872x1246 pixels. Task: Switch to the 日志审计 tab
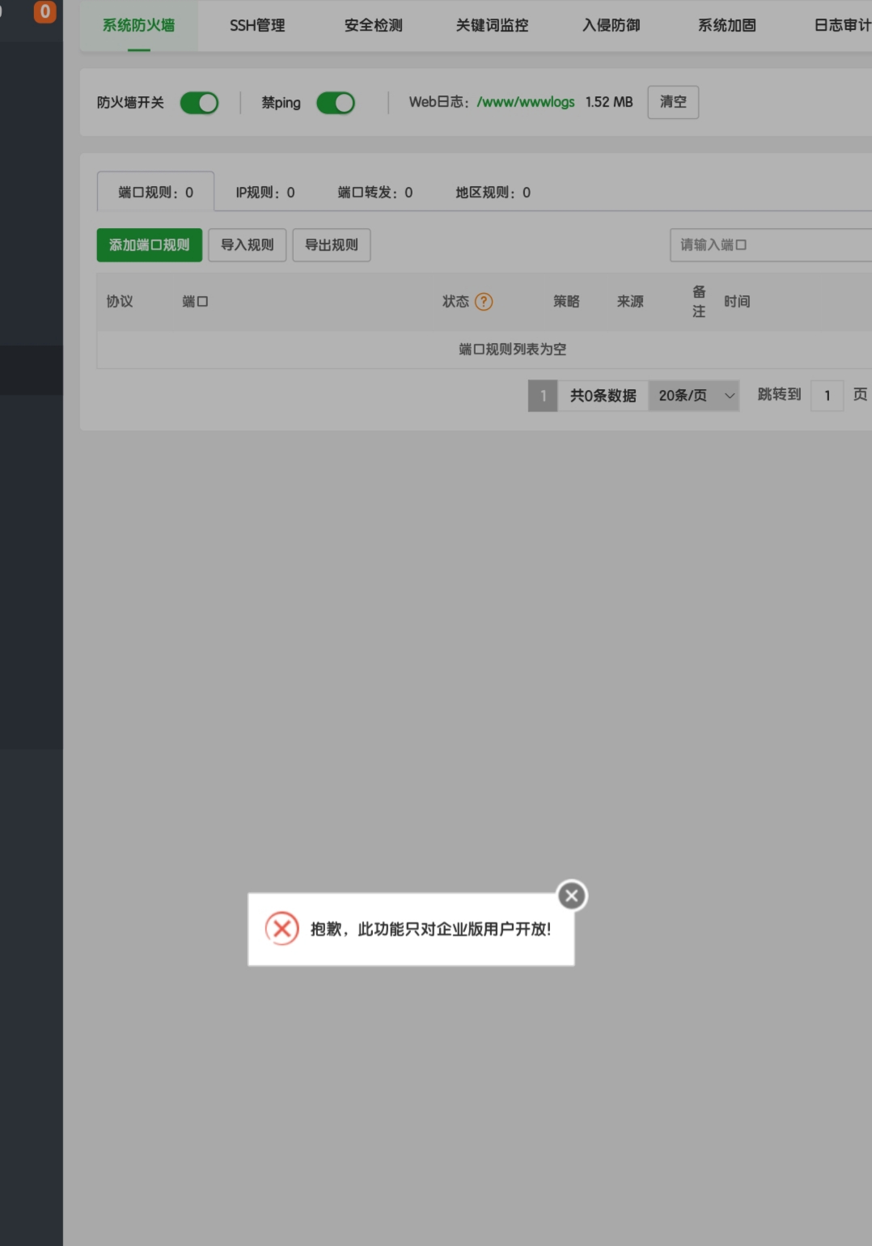click(841, 25)
